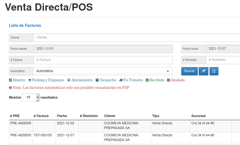The width and height of the screenshot is (240, 145).
Task: Click the Picking y Empaque cart icon
Action: pyautogui.click(x=30, y=80)
